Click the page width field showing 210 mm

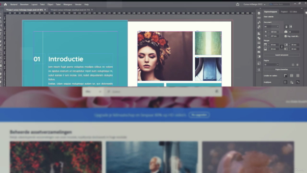tap(274, 32)
